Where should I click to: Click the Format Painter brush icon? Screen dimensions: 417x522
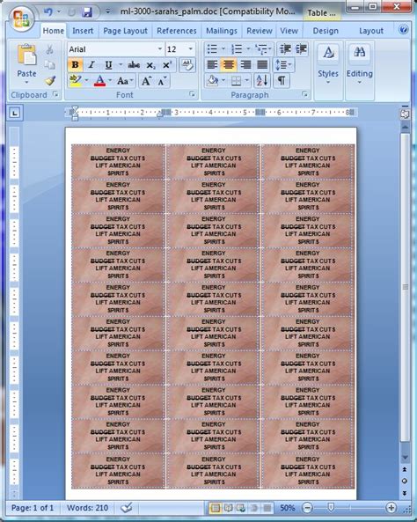pyautogui.click(x=50, y=81)
